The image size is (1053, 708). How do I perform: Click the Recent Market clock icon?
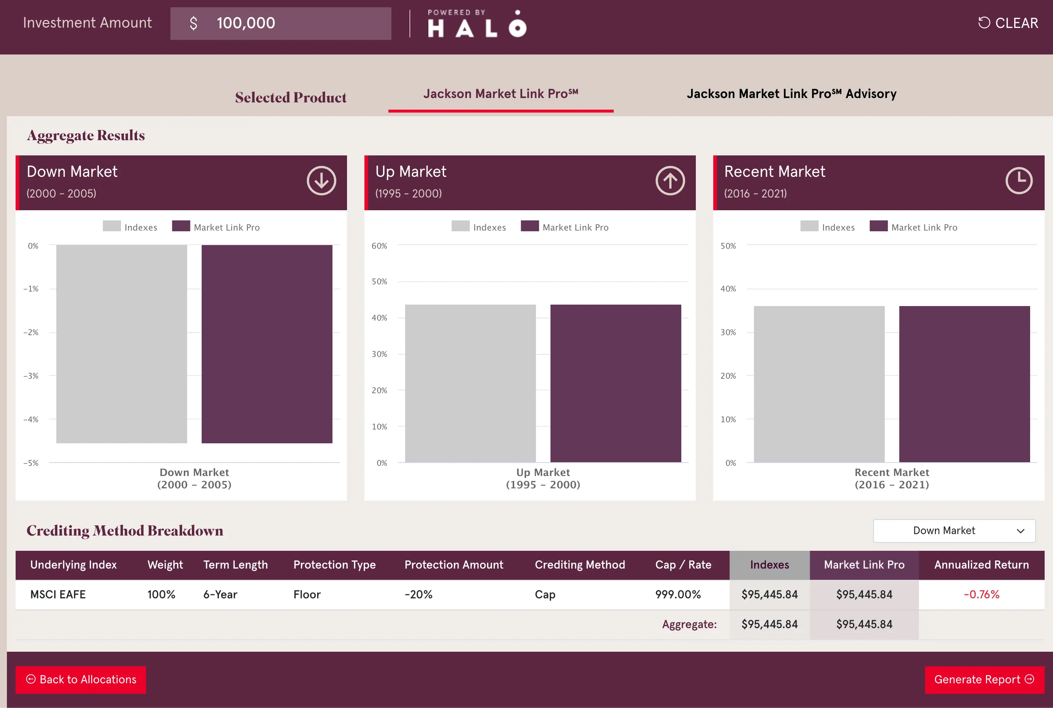(x=1019, y=181)
